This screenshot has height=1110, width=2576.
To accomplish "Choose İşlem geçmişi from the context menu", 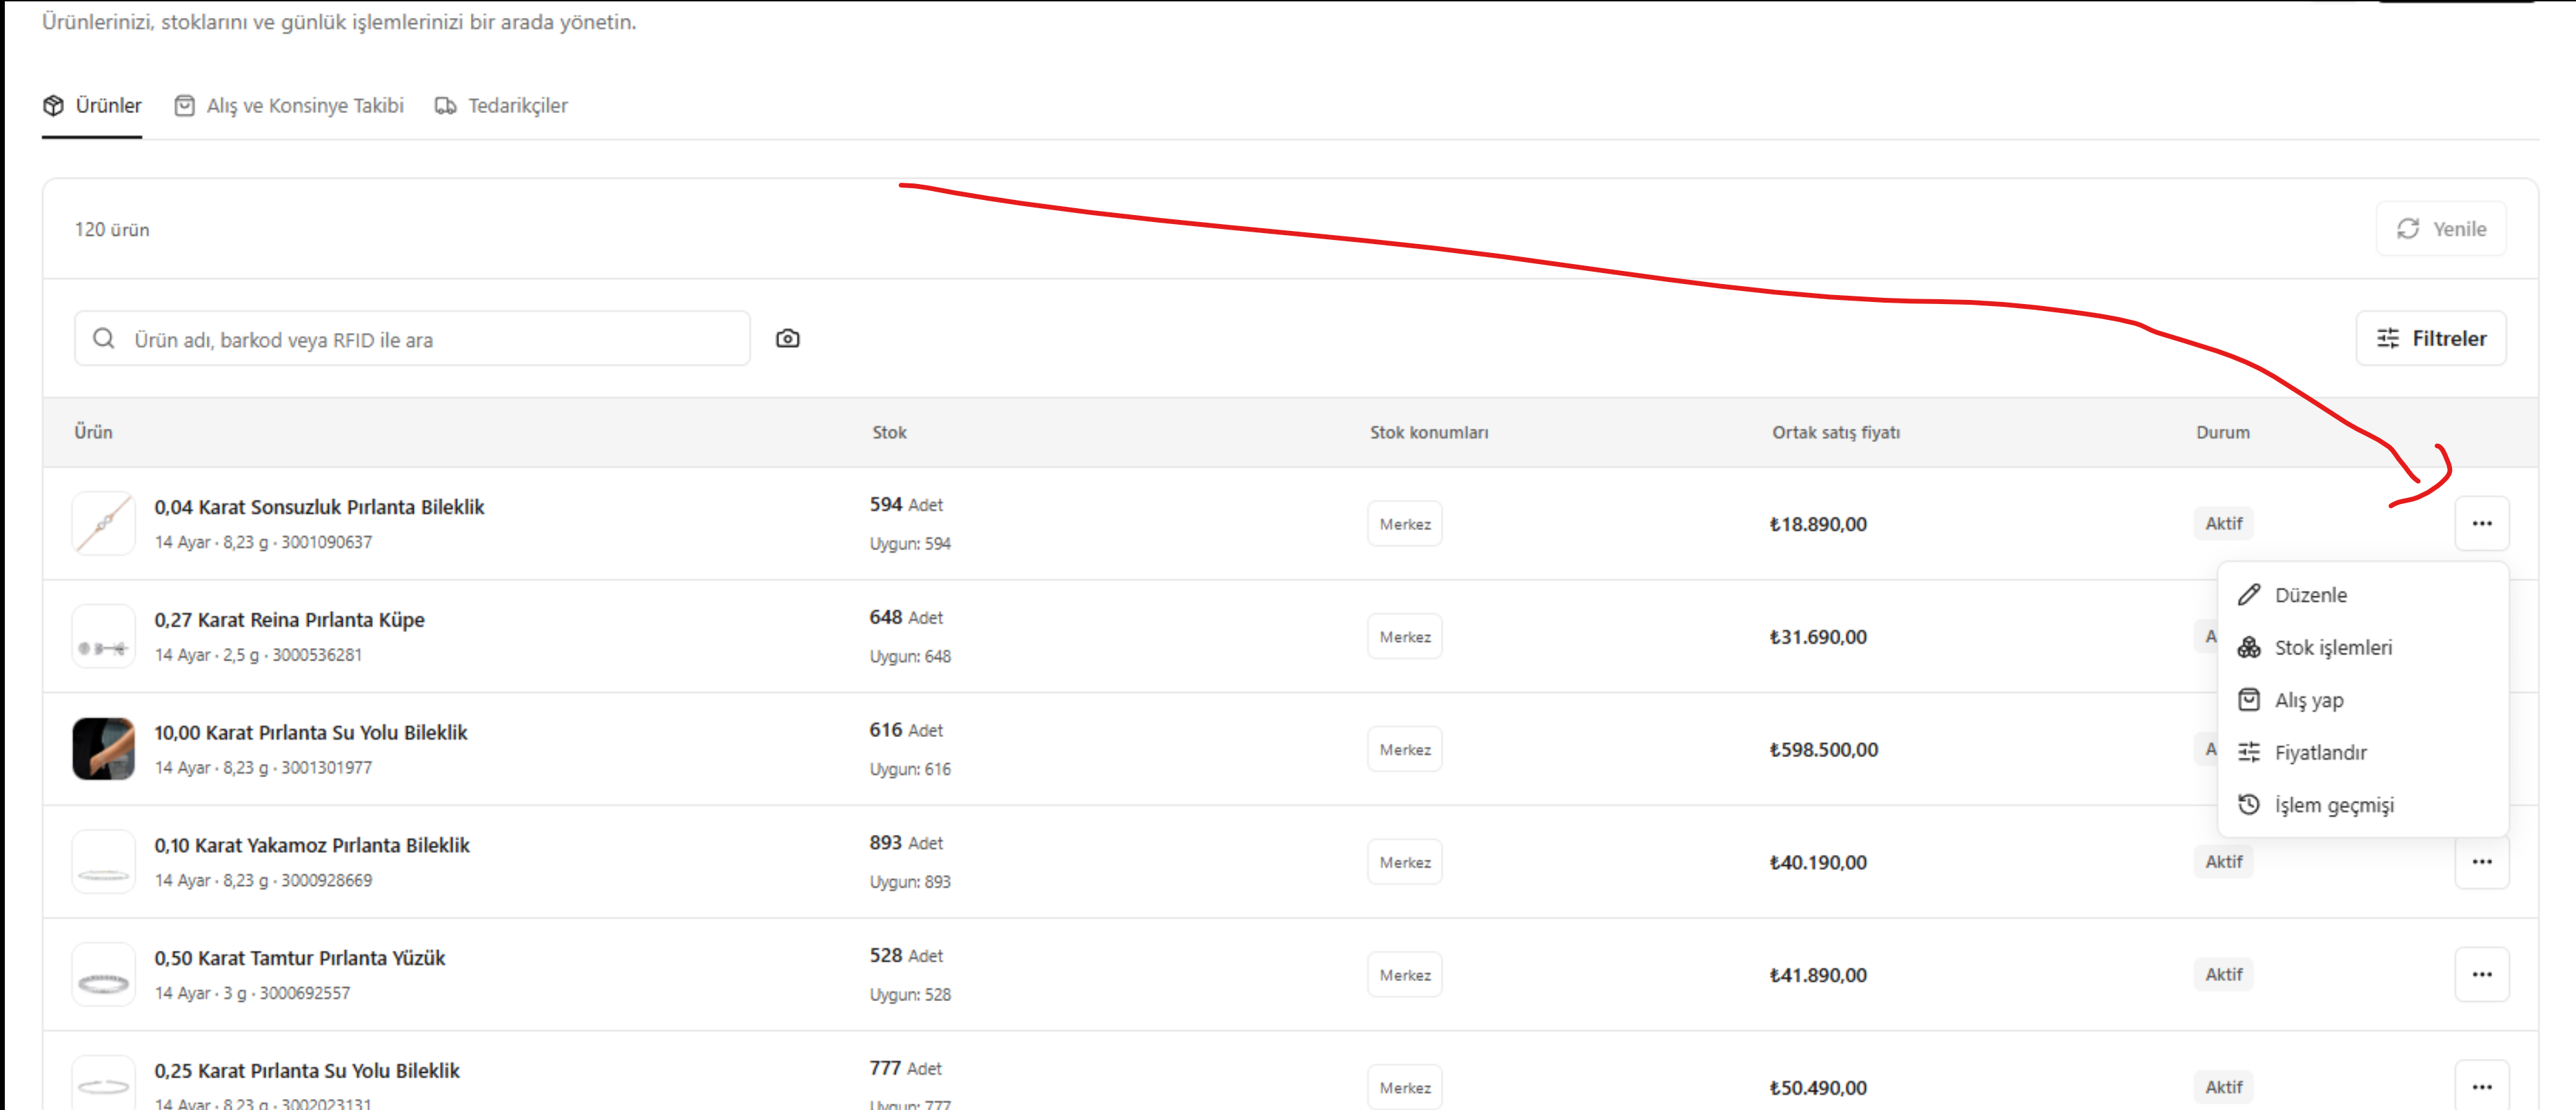I will pyautogui.click(x=2363, y=805).
